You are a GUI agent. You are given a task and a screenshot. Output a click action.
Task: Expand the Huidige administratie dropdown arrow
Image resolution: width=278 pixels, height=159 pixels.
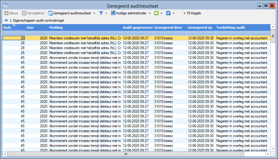click(x=150, y=13)
